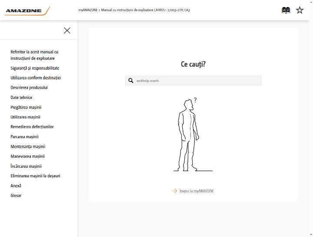313x237 pixels.
Task: Open Eliminarea mașinii la deșeuri
Action: [x=35, y=176]
